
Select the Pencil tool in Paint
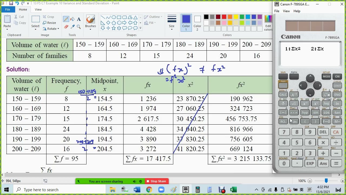tap(66, 19)
